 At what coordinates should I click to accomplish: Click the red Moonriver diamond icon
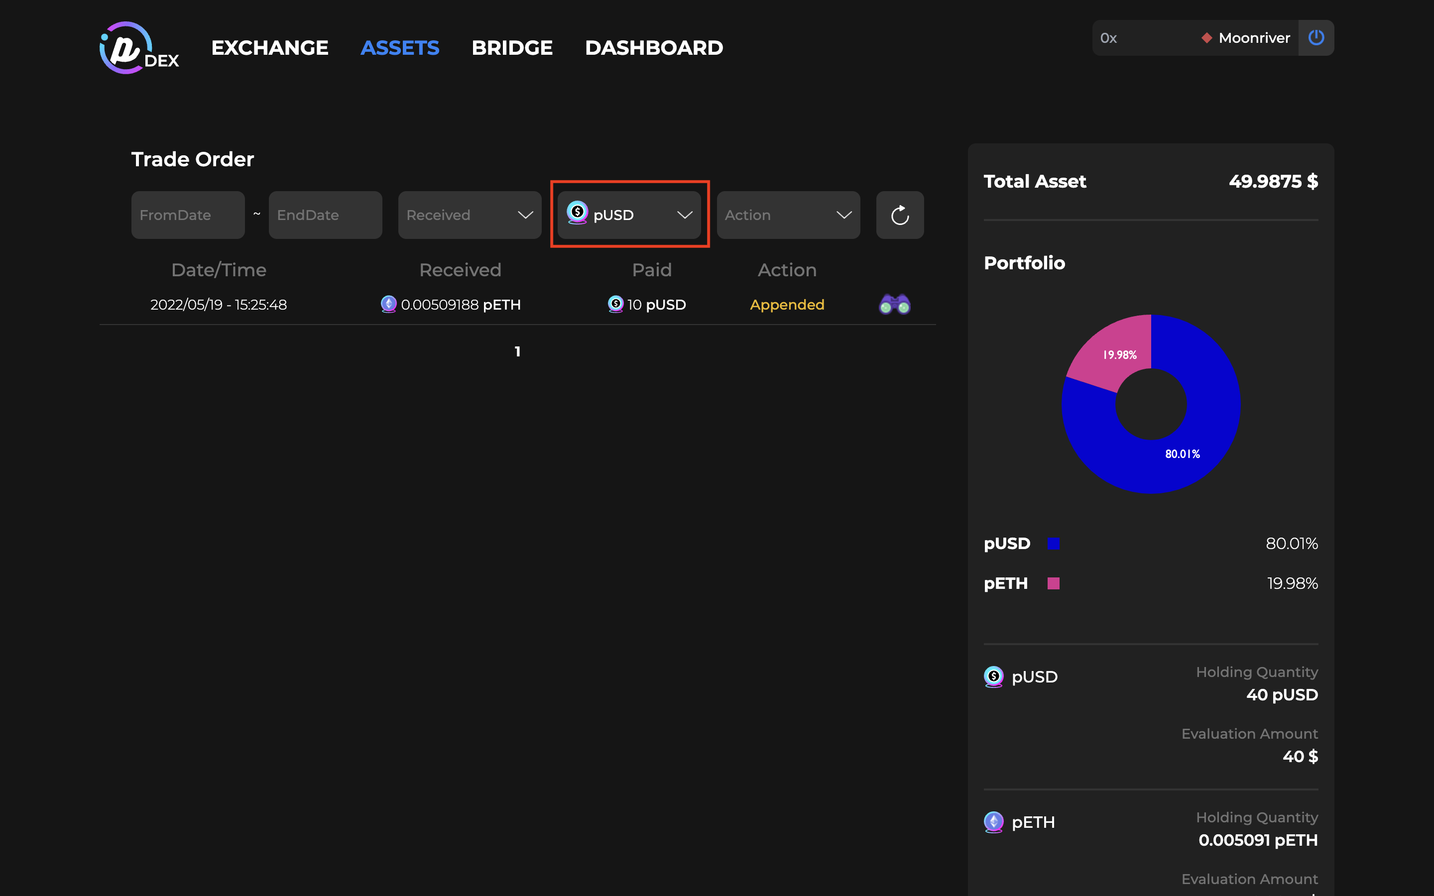(1206, 38)
